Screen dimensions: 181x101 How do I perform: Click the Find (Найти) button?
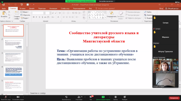click(148, 12)
